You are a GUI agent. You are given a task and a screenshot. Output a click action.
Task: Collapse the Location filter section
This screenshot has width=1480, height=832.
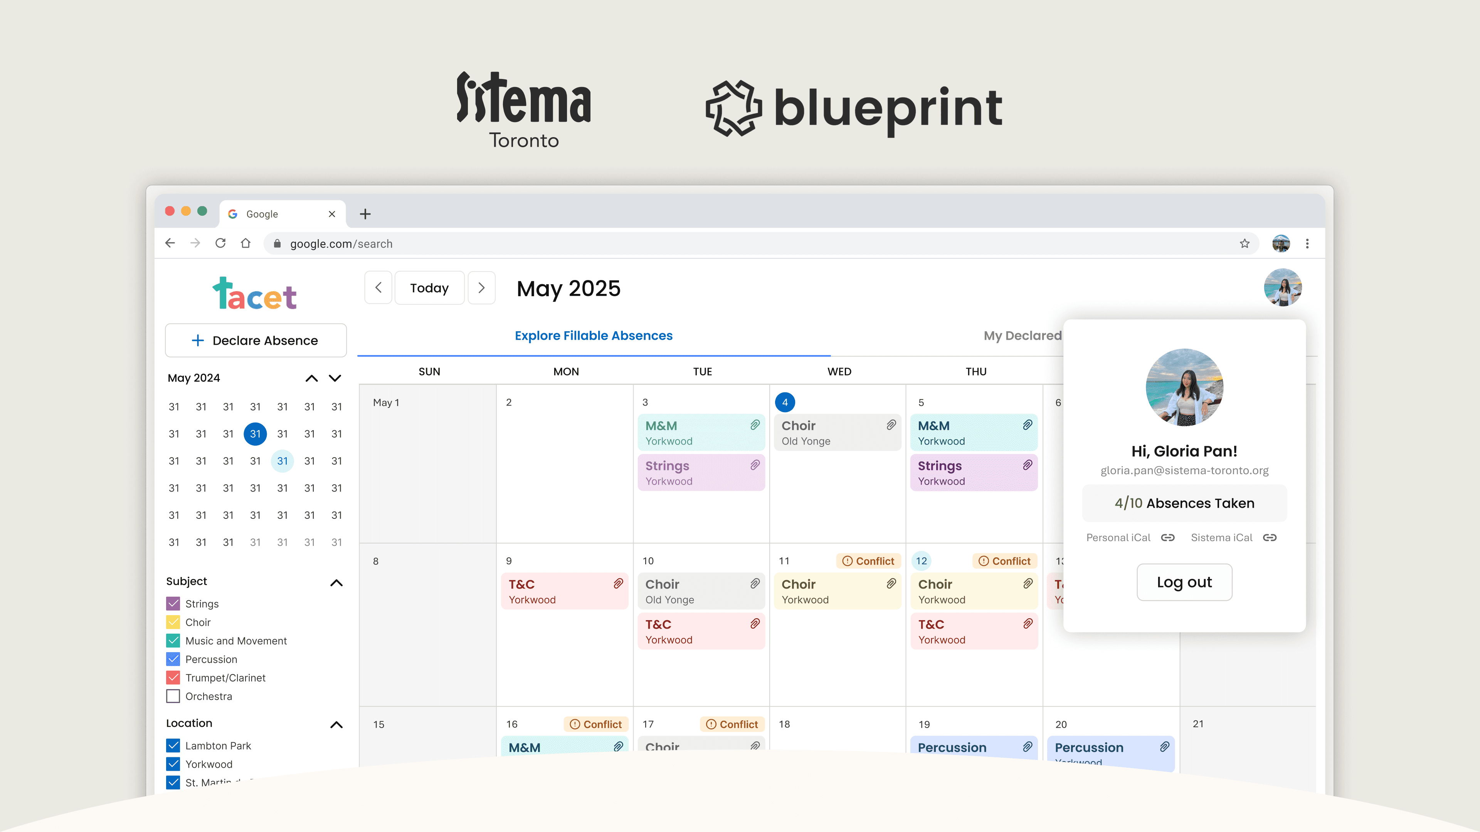tap(337, 725)
